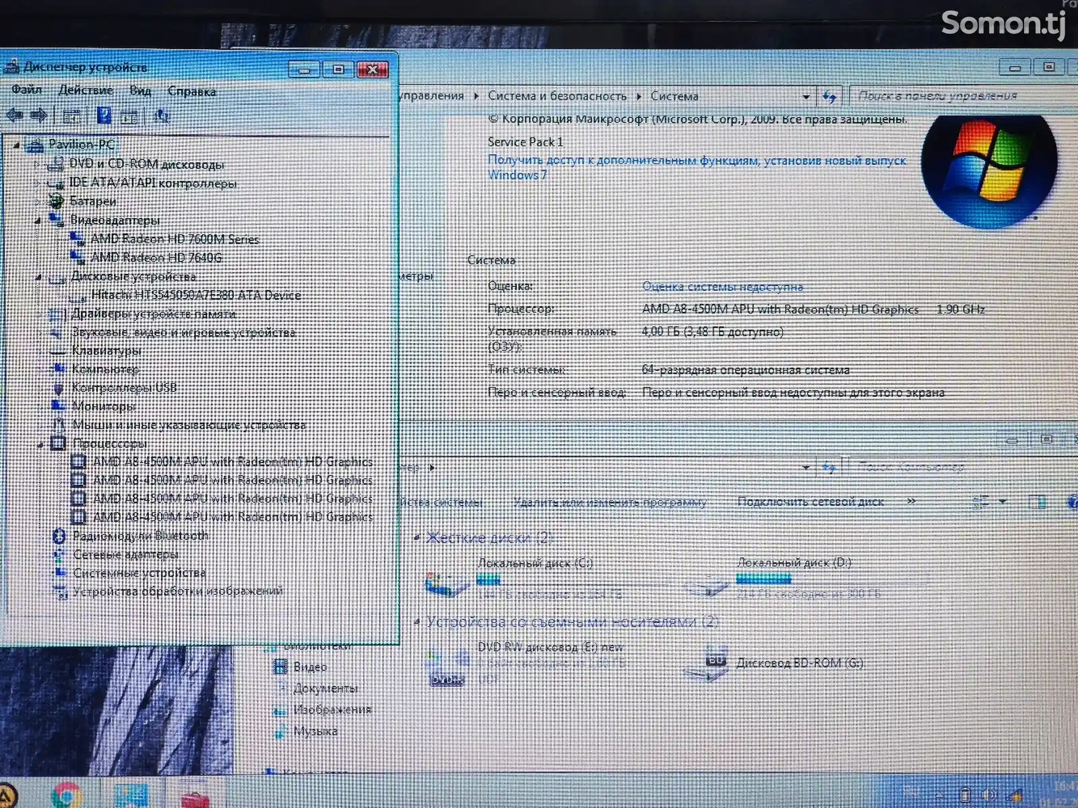The width and height of the screenshot is (1078, 808).
Task: Click the DVD и CD-ROM дисководы icon
Action: tap(56, 164)
